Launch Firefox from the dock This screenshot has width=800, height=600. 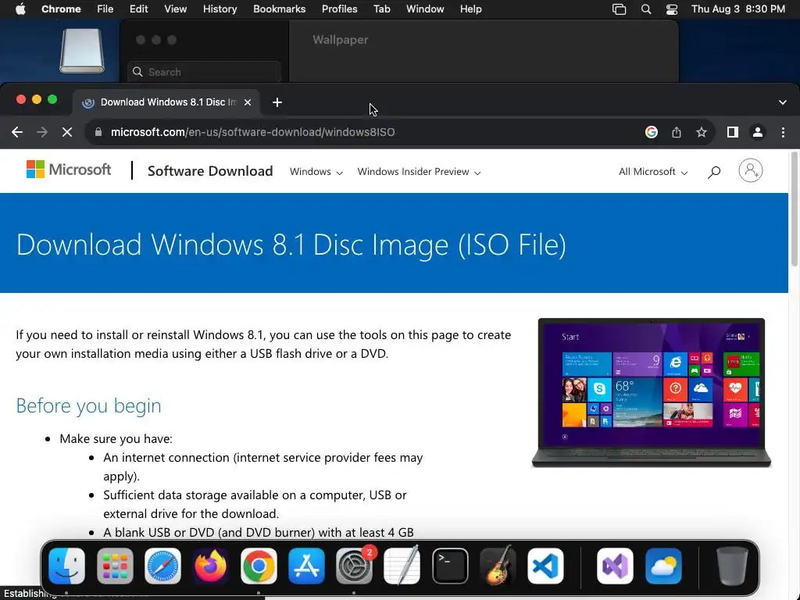tap(210, 566)
